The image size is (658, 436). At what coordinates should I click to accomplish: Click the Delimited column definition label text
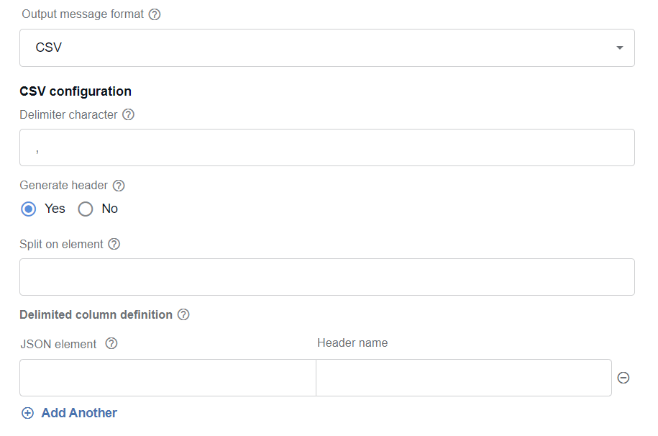[96, 314]
